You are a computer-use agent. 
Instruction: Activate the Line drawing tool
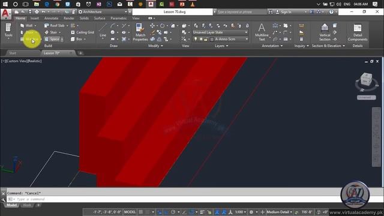103,31
